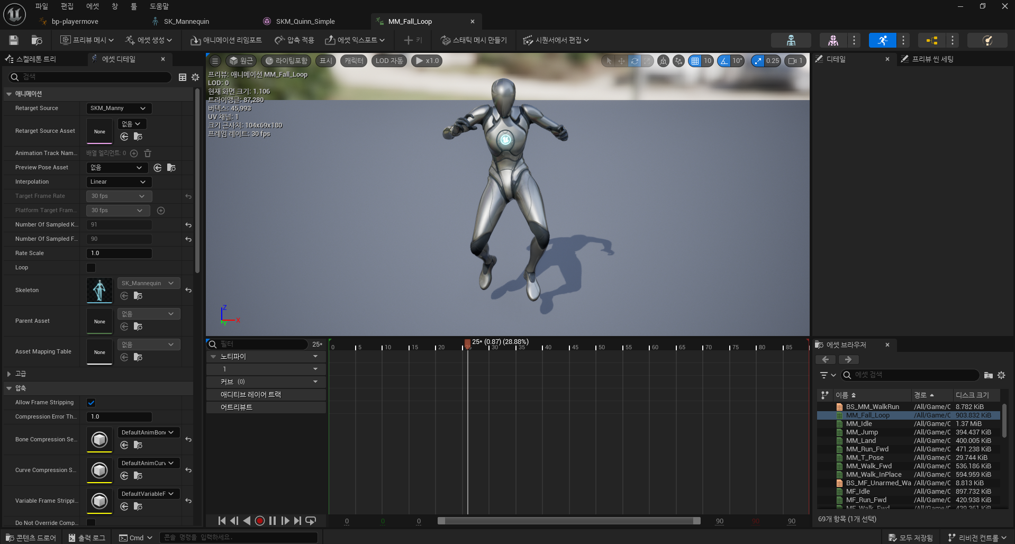Open asset details settings gear
The image size is (1015, 544).
(x=195, y=77)
